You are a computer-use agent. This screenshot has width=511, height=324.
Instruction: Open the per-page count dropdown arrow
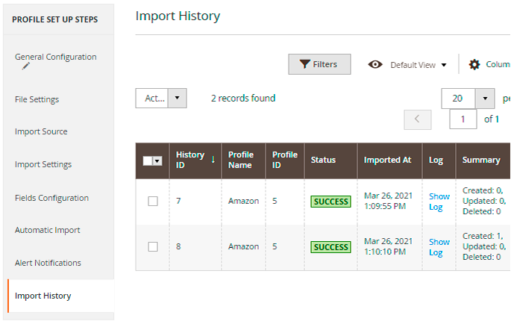(x=485, y=99)
